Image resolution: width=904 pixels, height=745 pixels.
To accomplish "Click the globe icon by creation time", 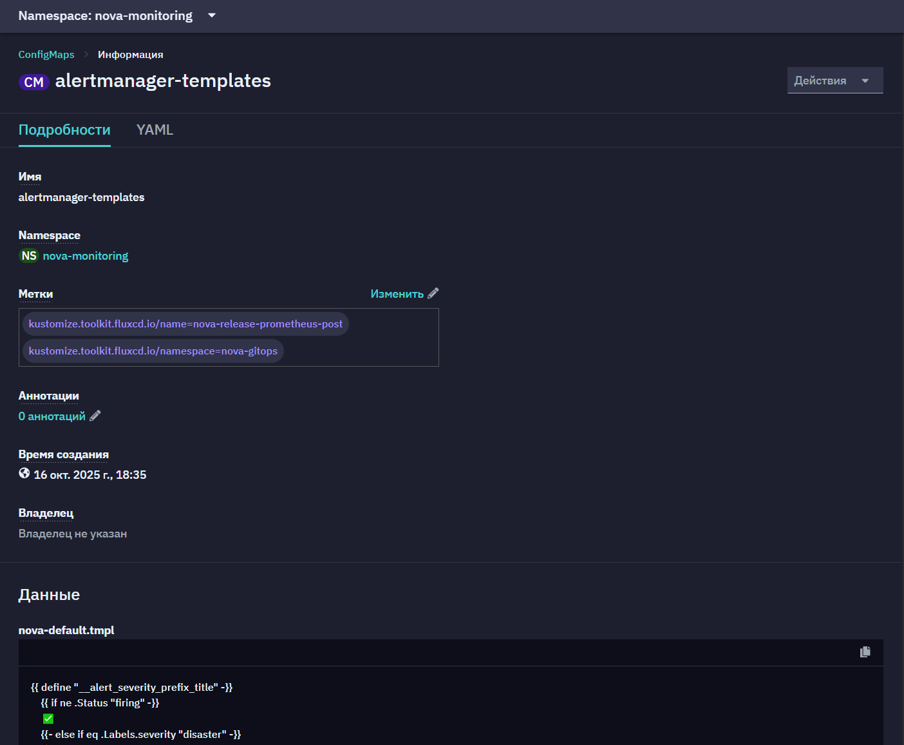I will coord(24,474).
